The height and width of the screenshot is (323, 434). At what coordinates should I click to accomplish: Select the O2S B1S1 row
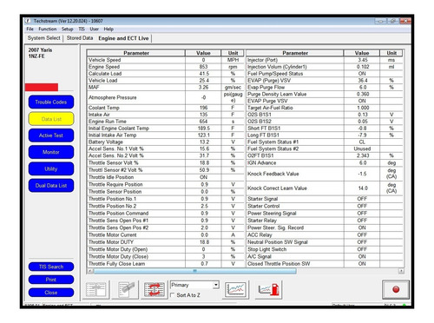click(325, 115)
